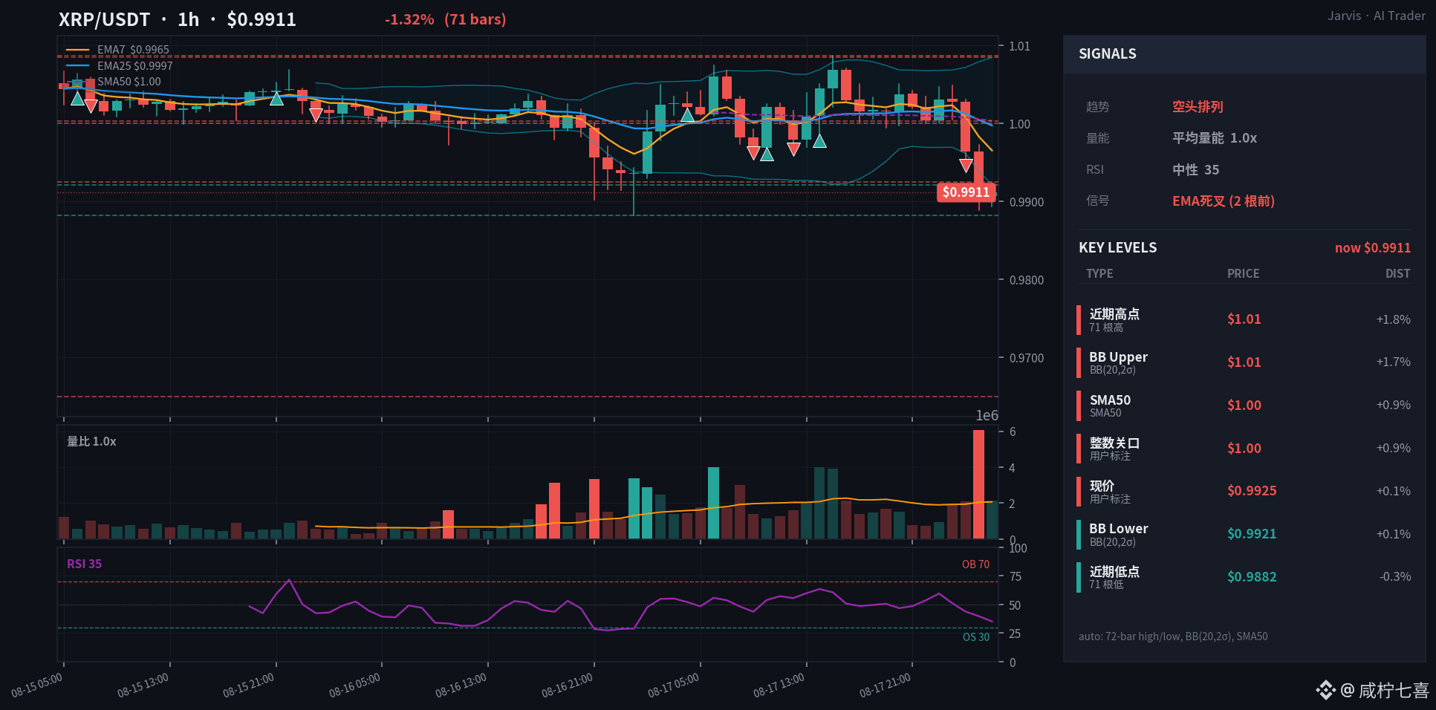Click the 08-15 05:00 time axis label

(x=36, y=685)
